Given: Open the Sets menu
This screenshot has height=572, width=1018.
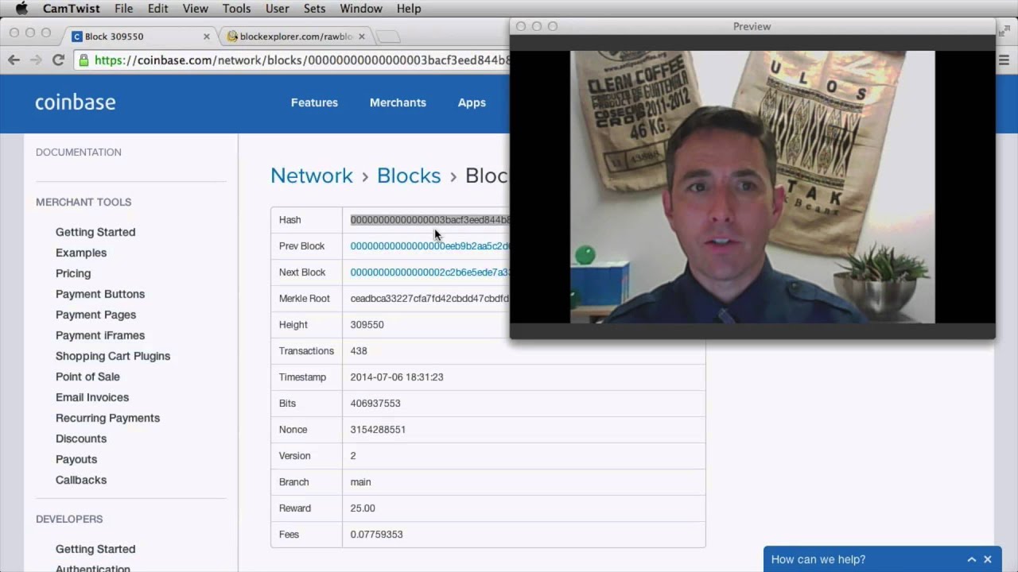Looking at the screenshot, I should (314, 9).
